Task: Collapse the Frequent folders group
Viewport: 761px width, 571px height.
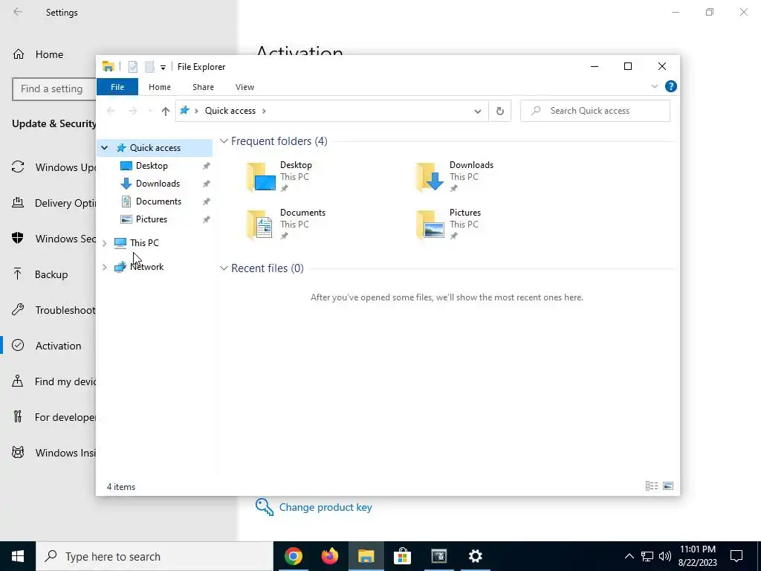Action: [x=224, y=141]
